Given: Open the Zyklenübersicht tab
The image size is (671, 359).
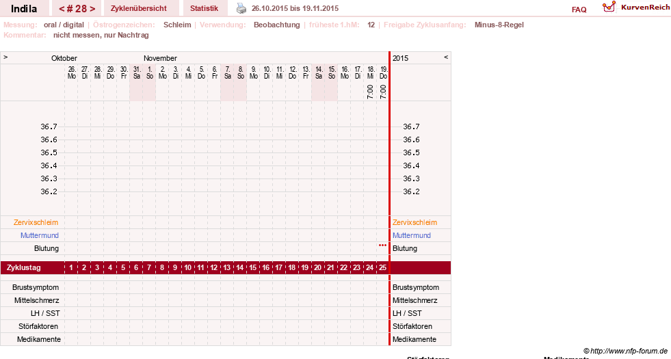Looking at the screenshot, I should coord(139,9).
